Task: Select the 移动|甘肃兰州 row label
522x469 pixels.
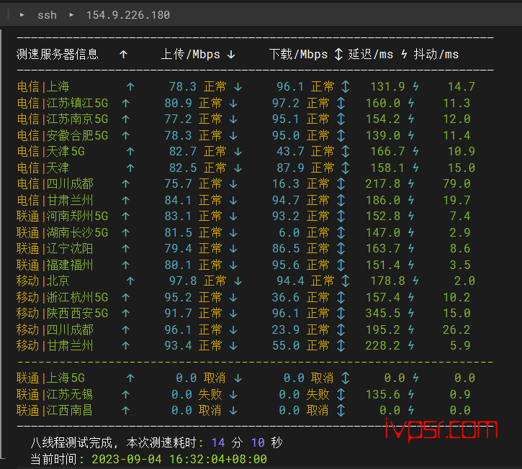Action: (x=55, y=346)
